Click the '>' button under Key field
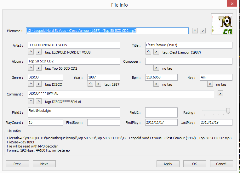This screenshot has width=240, height=173. click(x=210, y=84)
